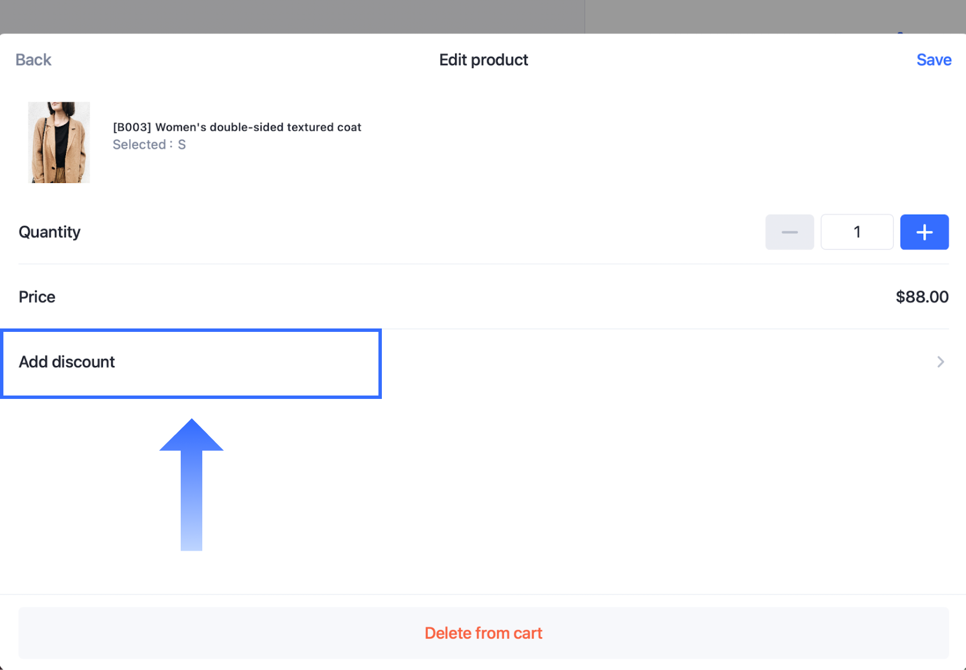Screen dimensions: 966x670
Task: Select the $88.00 price value
Action: 922,296
